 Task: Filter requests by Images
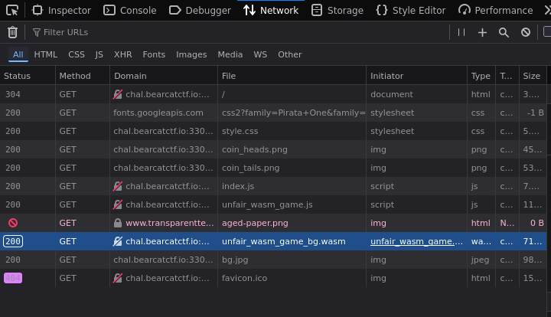pos(191,54)
